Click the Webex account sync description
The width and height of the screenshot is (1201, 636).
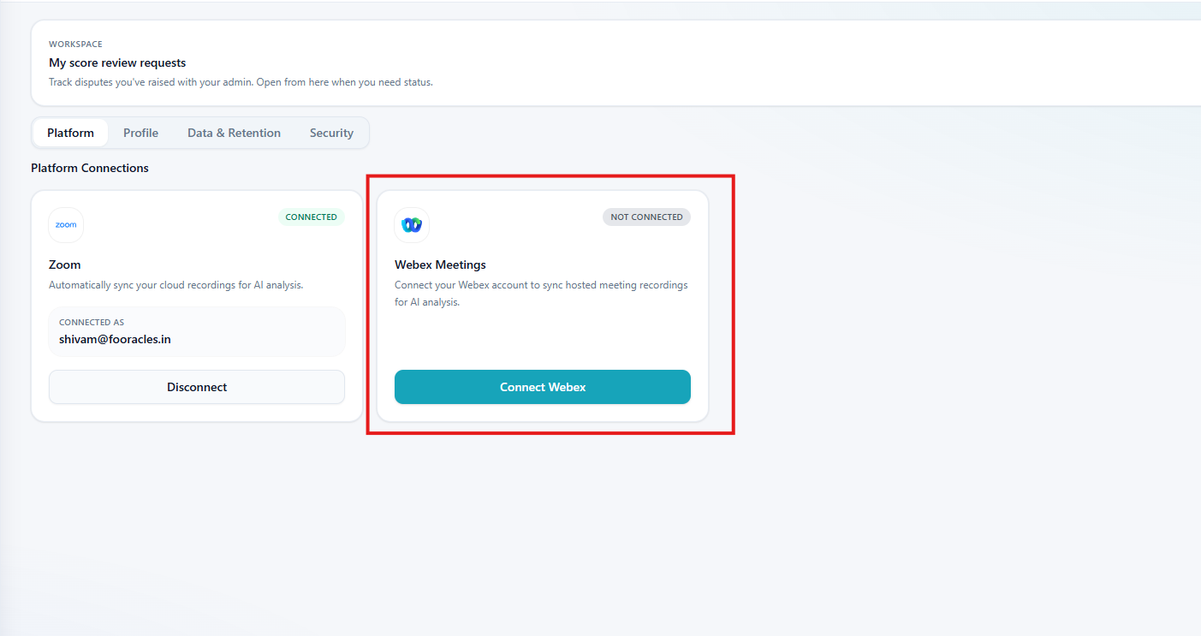pyautogui.click(x=541, y=294)
